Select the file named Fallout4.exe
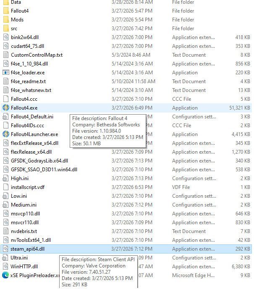Screen dimensions: 254x296 coord(24,108)
